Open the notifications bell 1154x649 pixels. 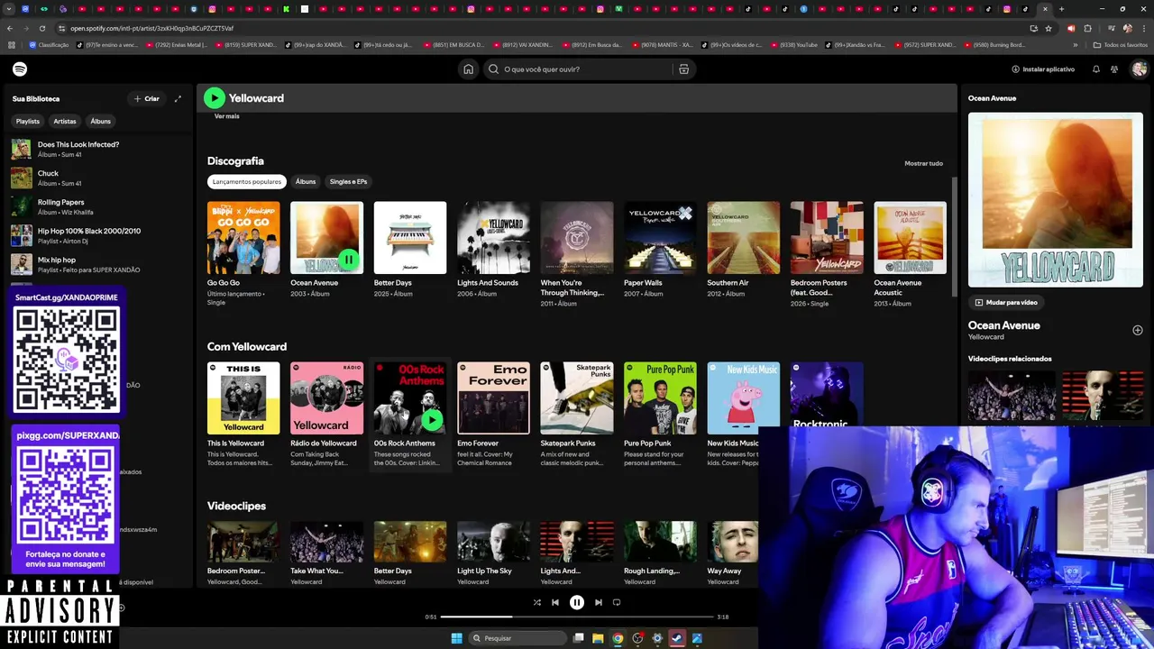tap(1096, 69)
